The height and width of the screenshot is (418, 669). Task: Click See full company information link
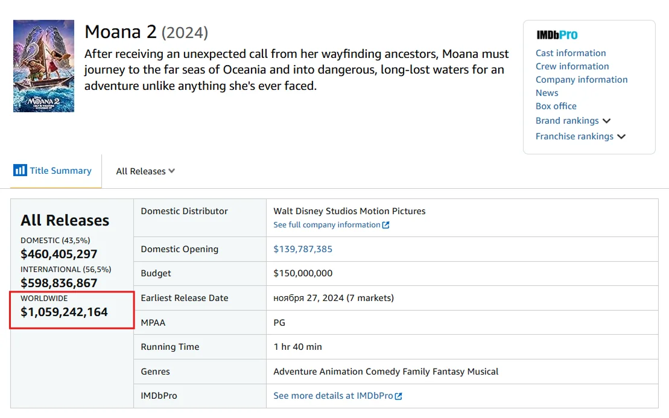click(326, 225)
